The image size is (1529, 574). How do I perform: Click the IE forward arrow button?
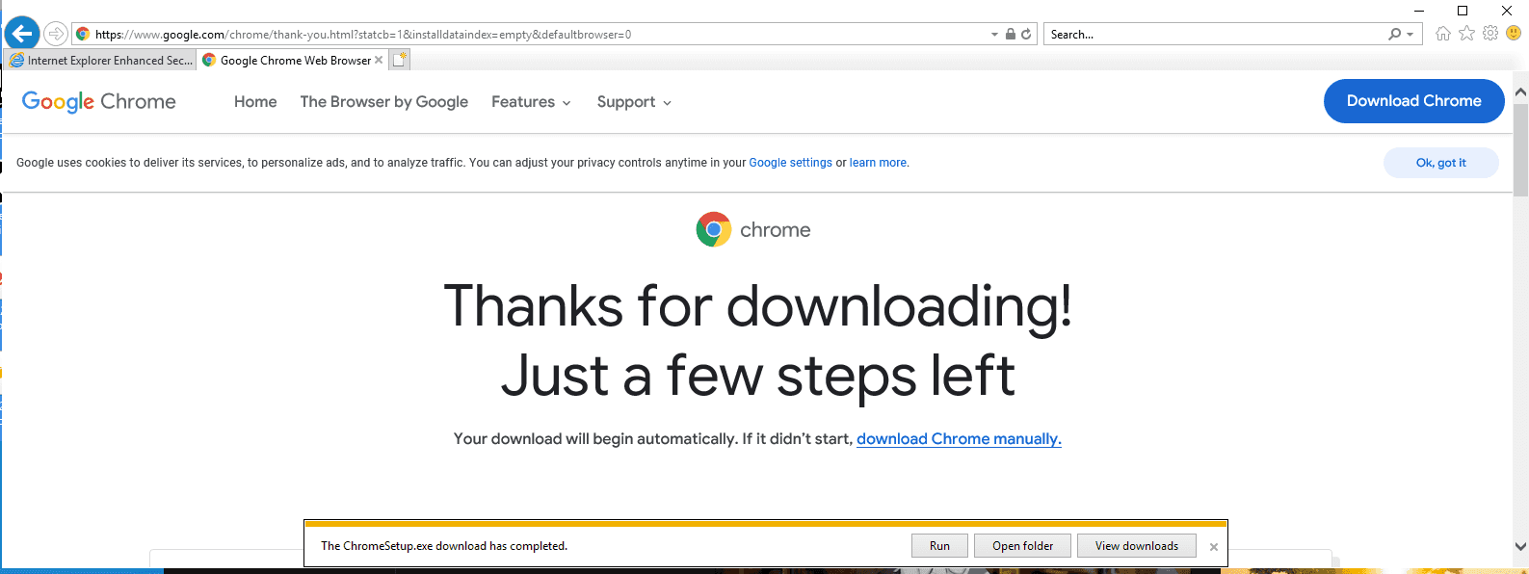tap(56, 34)
